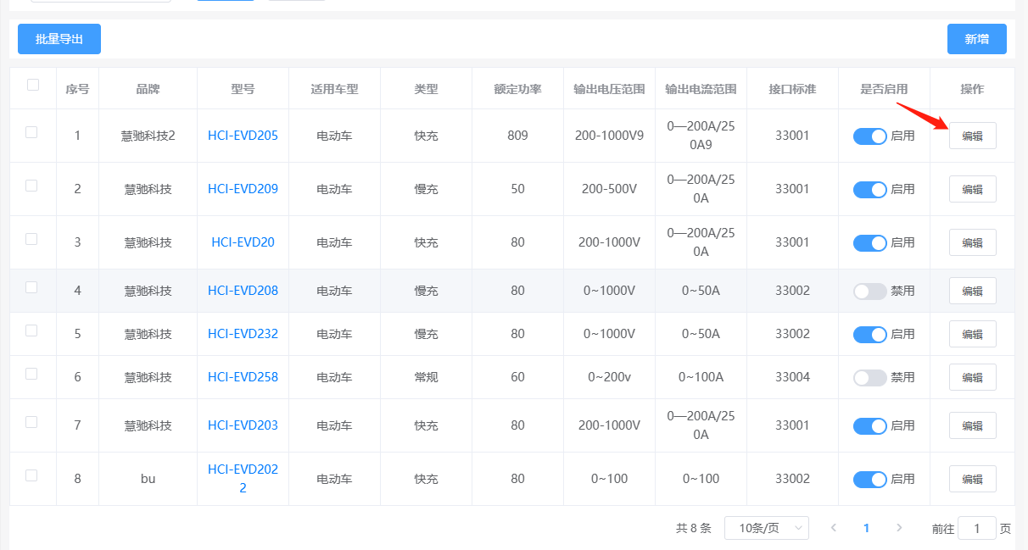Image resolution: width=1028 pixels, height=550 pixels.
Task: Select the checkbox for row 8
Action: click(31, 475)
